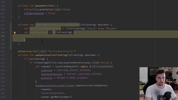Click Looper.getMainLooper() call
This screenshot has width=178, height=100.
pyautogui.click(x=56, y=97)
